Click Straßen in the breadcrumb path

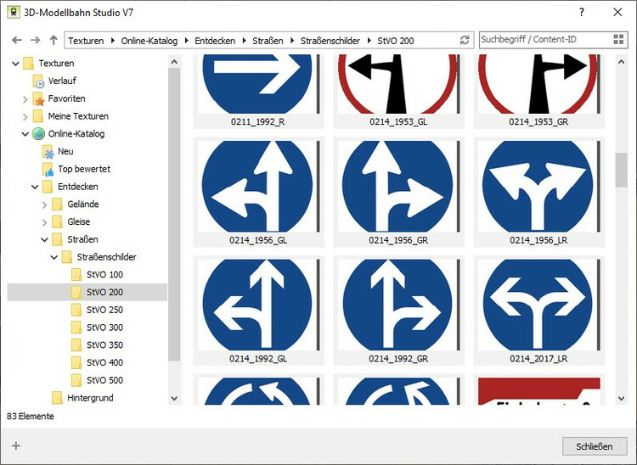pos(268,41)
